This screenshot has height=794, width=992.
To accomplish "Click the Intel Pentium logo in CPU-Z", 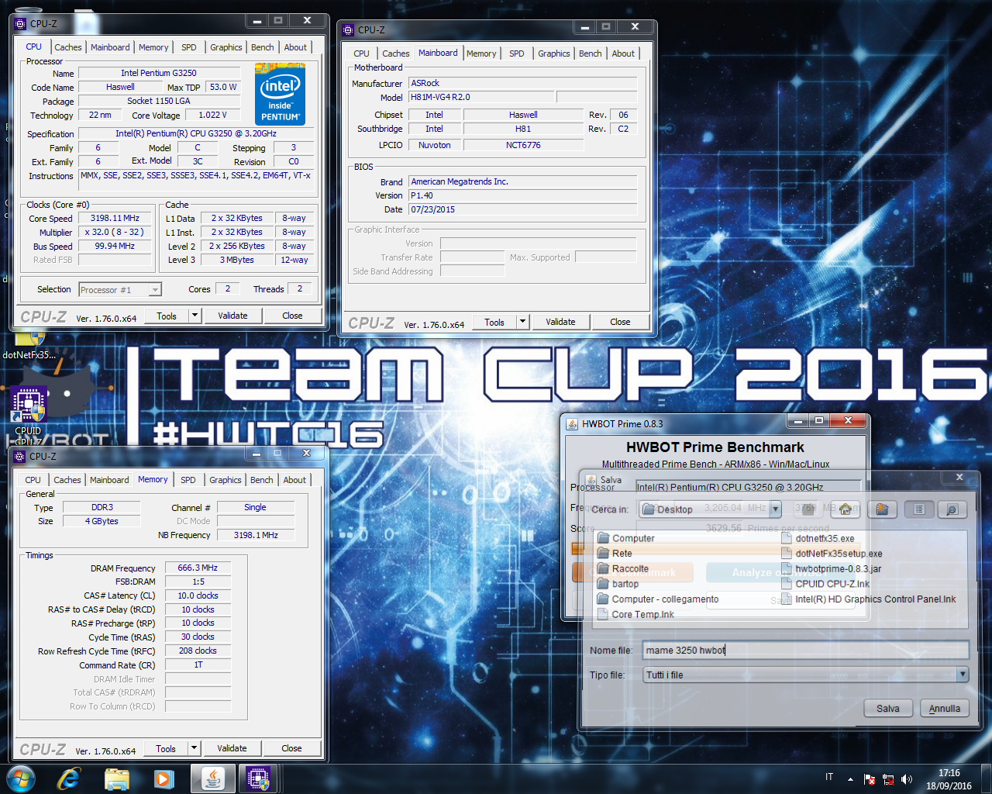I will [280, 93].
